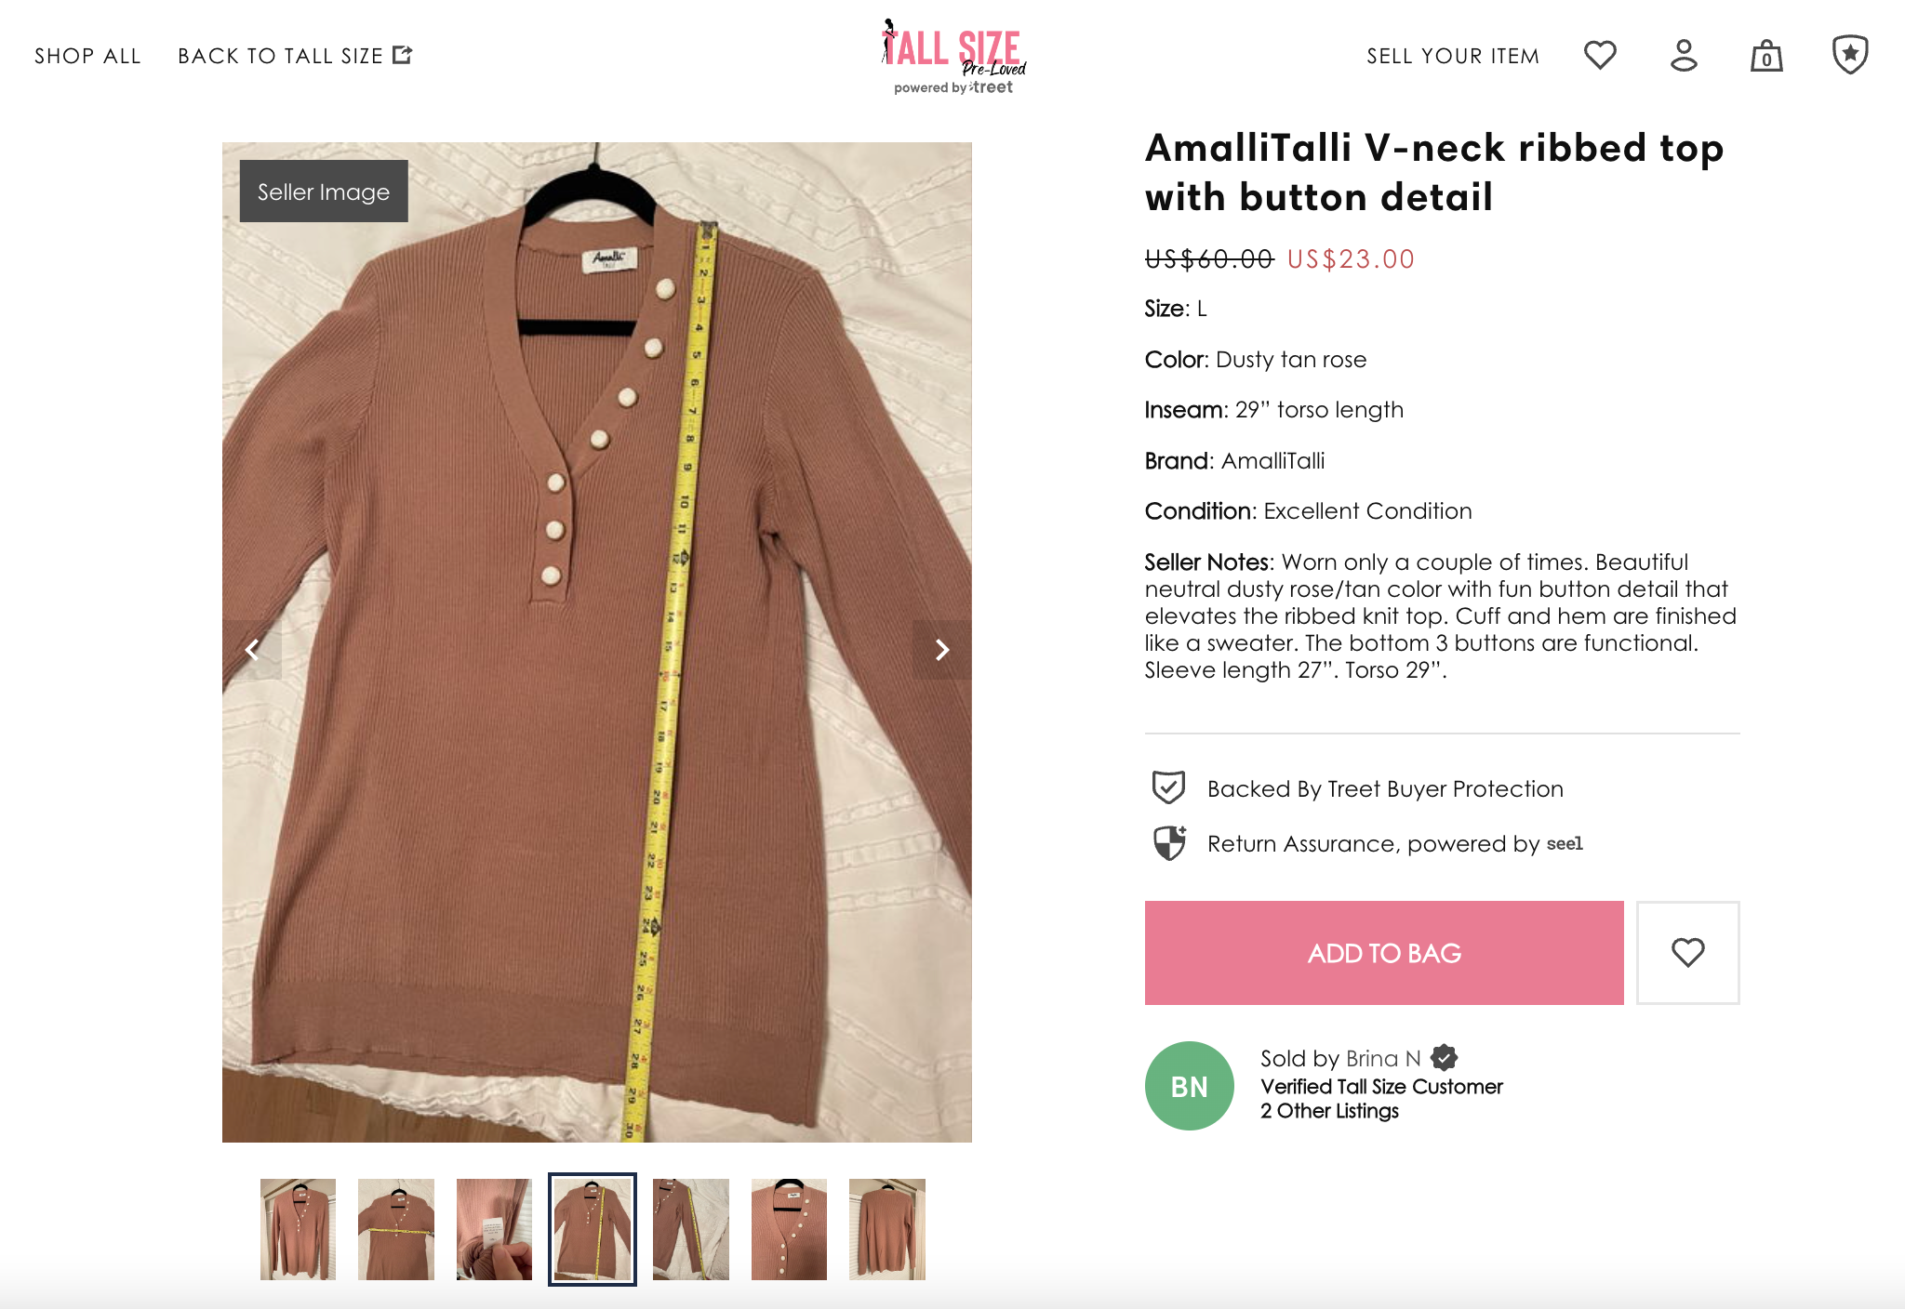Click the star shield badge icon

1850,55
